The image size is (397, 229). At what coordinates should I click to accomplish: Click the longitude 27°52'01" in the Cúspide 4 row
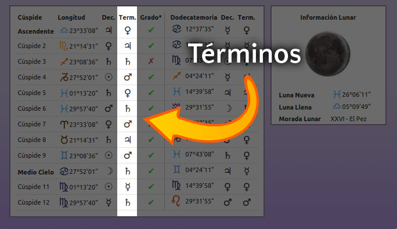click(x=84, y=78)
